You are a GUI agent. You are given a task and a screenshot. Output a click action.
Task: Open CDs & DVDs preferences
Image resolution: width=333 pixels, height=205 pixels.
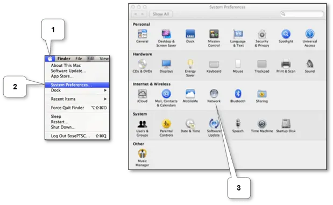(142, 66)
